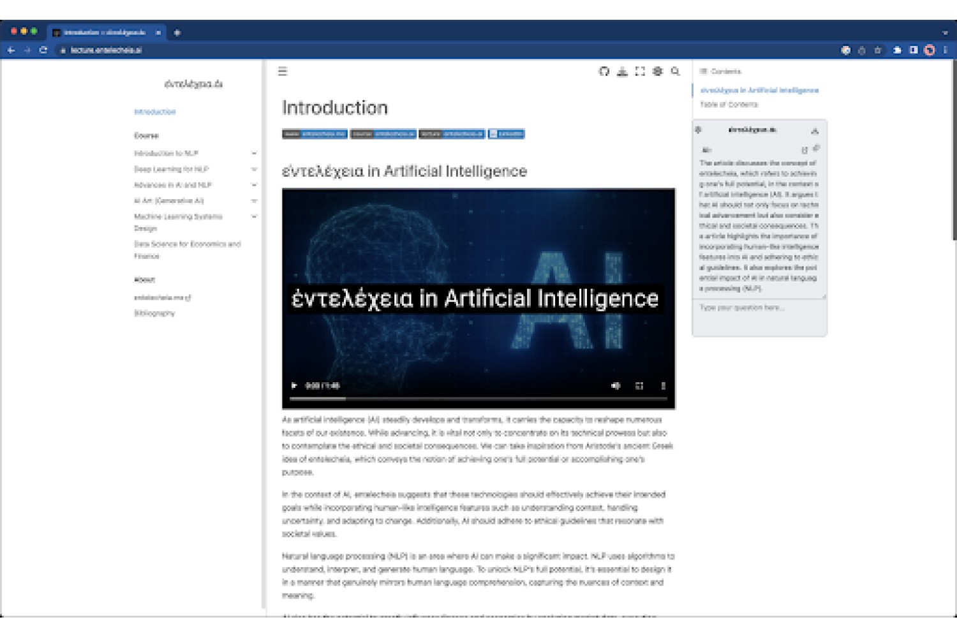Screen dimensions: 957x638
Task: Toggle the sidebar hamburger menu icon
Action: [x=283, y=71]
